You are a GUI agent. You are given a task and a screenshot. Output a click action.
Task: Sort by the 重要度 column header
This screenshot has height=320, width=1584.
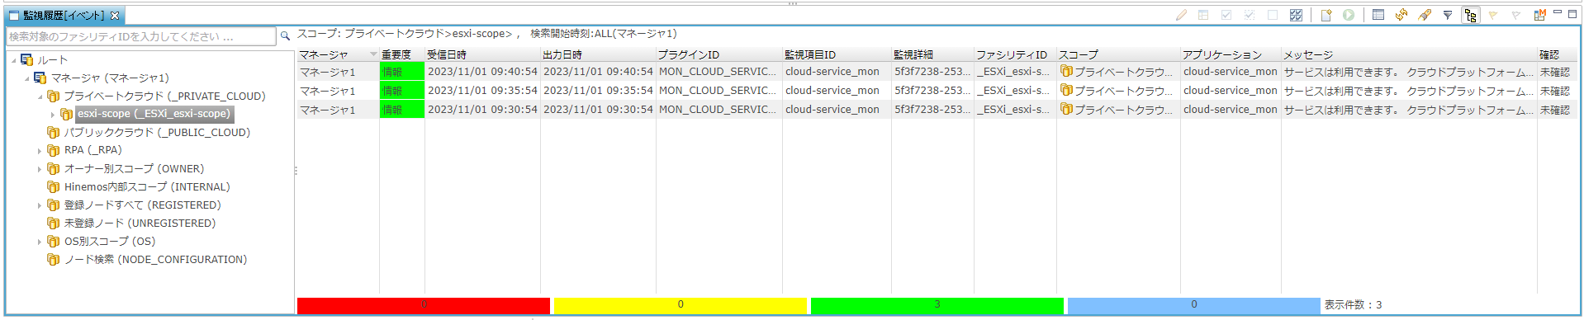[x=402, y=54]
